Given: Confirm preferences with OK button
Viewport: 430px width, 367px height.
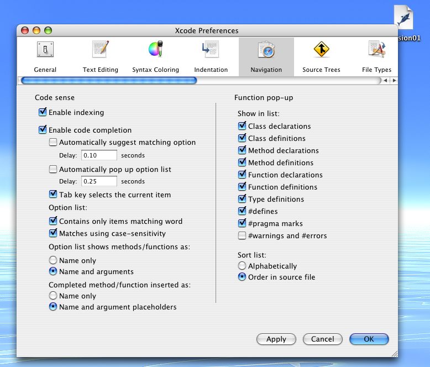Looking at the screenshot, I should click(x=369, y=339).
